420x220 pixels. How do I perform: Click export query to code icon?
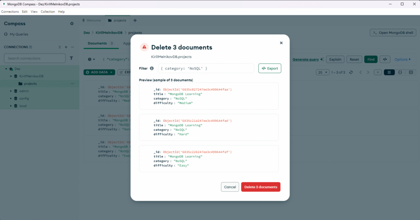385,59
